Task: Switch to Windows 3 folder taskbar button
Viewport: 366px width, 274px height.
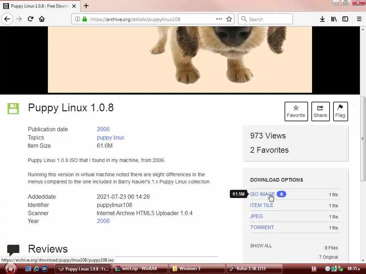Action: [x=197, y=269]
